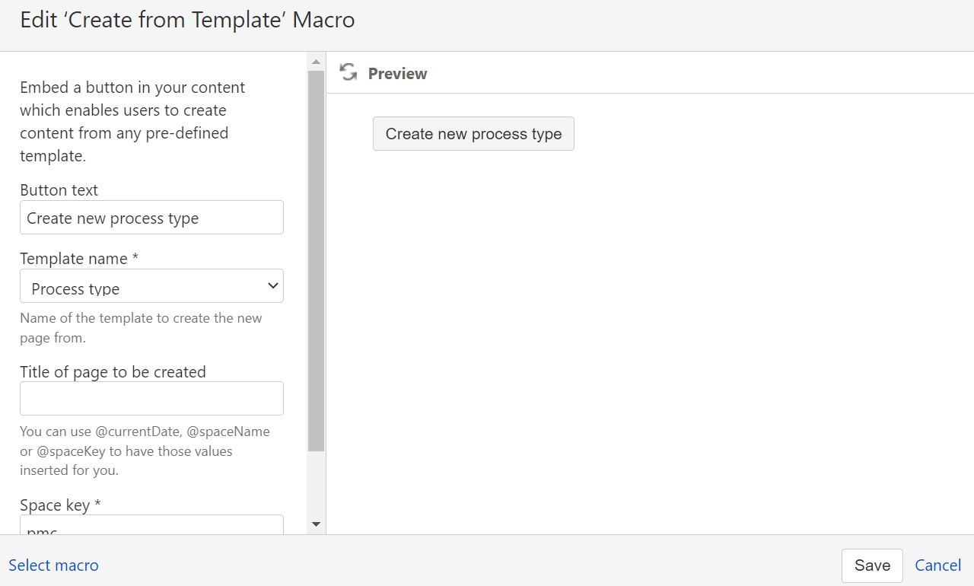Image resolution: width=974 pixels, height=586 pixels.
Task: Click the scroll down arrow in the form panel
Action: click(316, 524)
